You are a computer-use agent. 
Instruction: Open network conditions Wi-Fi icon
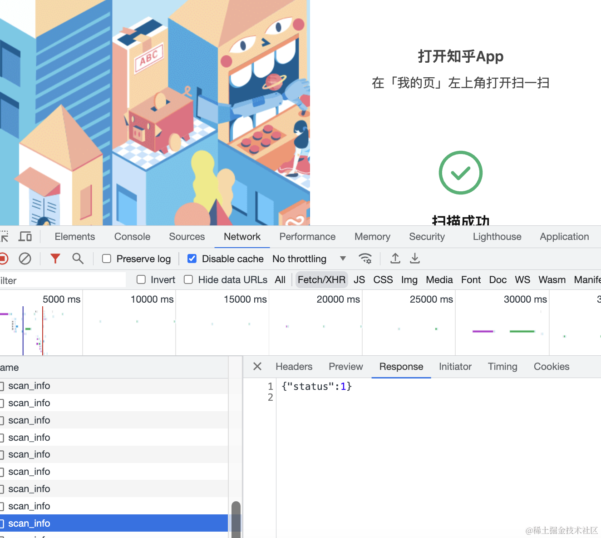365,259
